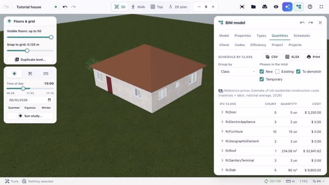Select the construction tools tab icon

30,74
